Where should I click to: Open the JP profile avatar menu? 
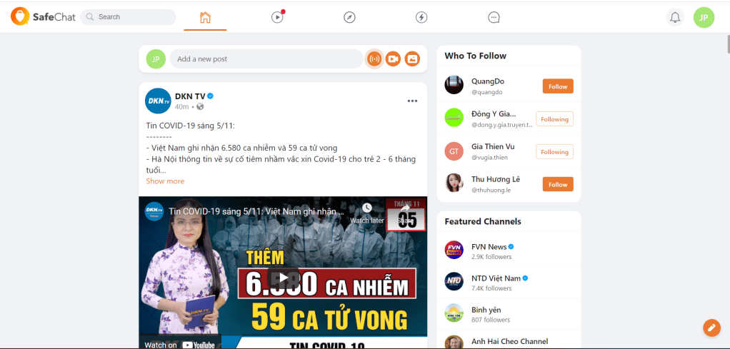[x=704, y=17]
